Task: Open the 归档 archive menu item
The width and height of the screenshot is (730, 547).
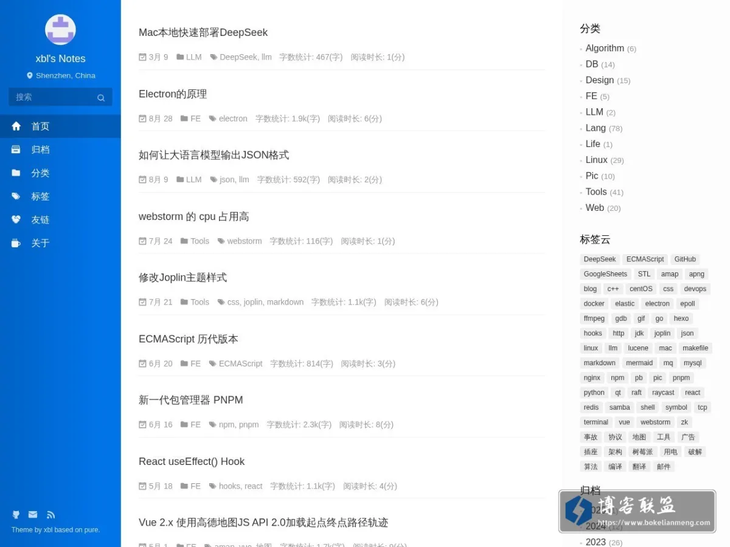Action: tap(60, 150)
